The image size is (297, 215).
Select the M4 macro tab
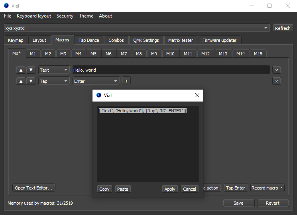tap(79, 54)
